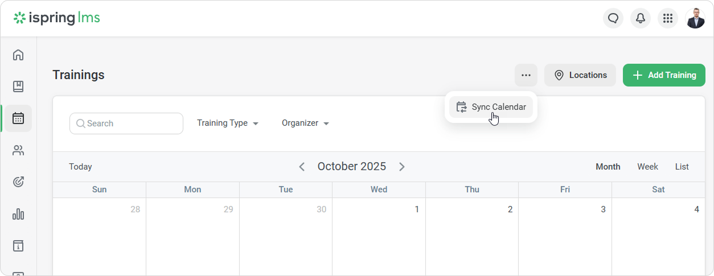The image size is (714, 276).
Task: Click the three-dots more options button
Action: pyautogui.click(x=526, y=75)
